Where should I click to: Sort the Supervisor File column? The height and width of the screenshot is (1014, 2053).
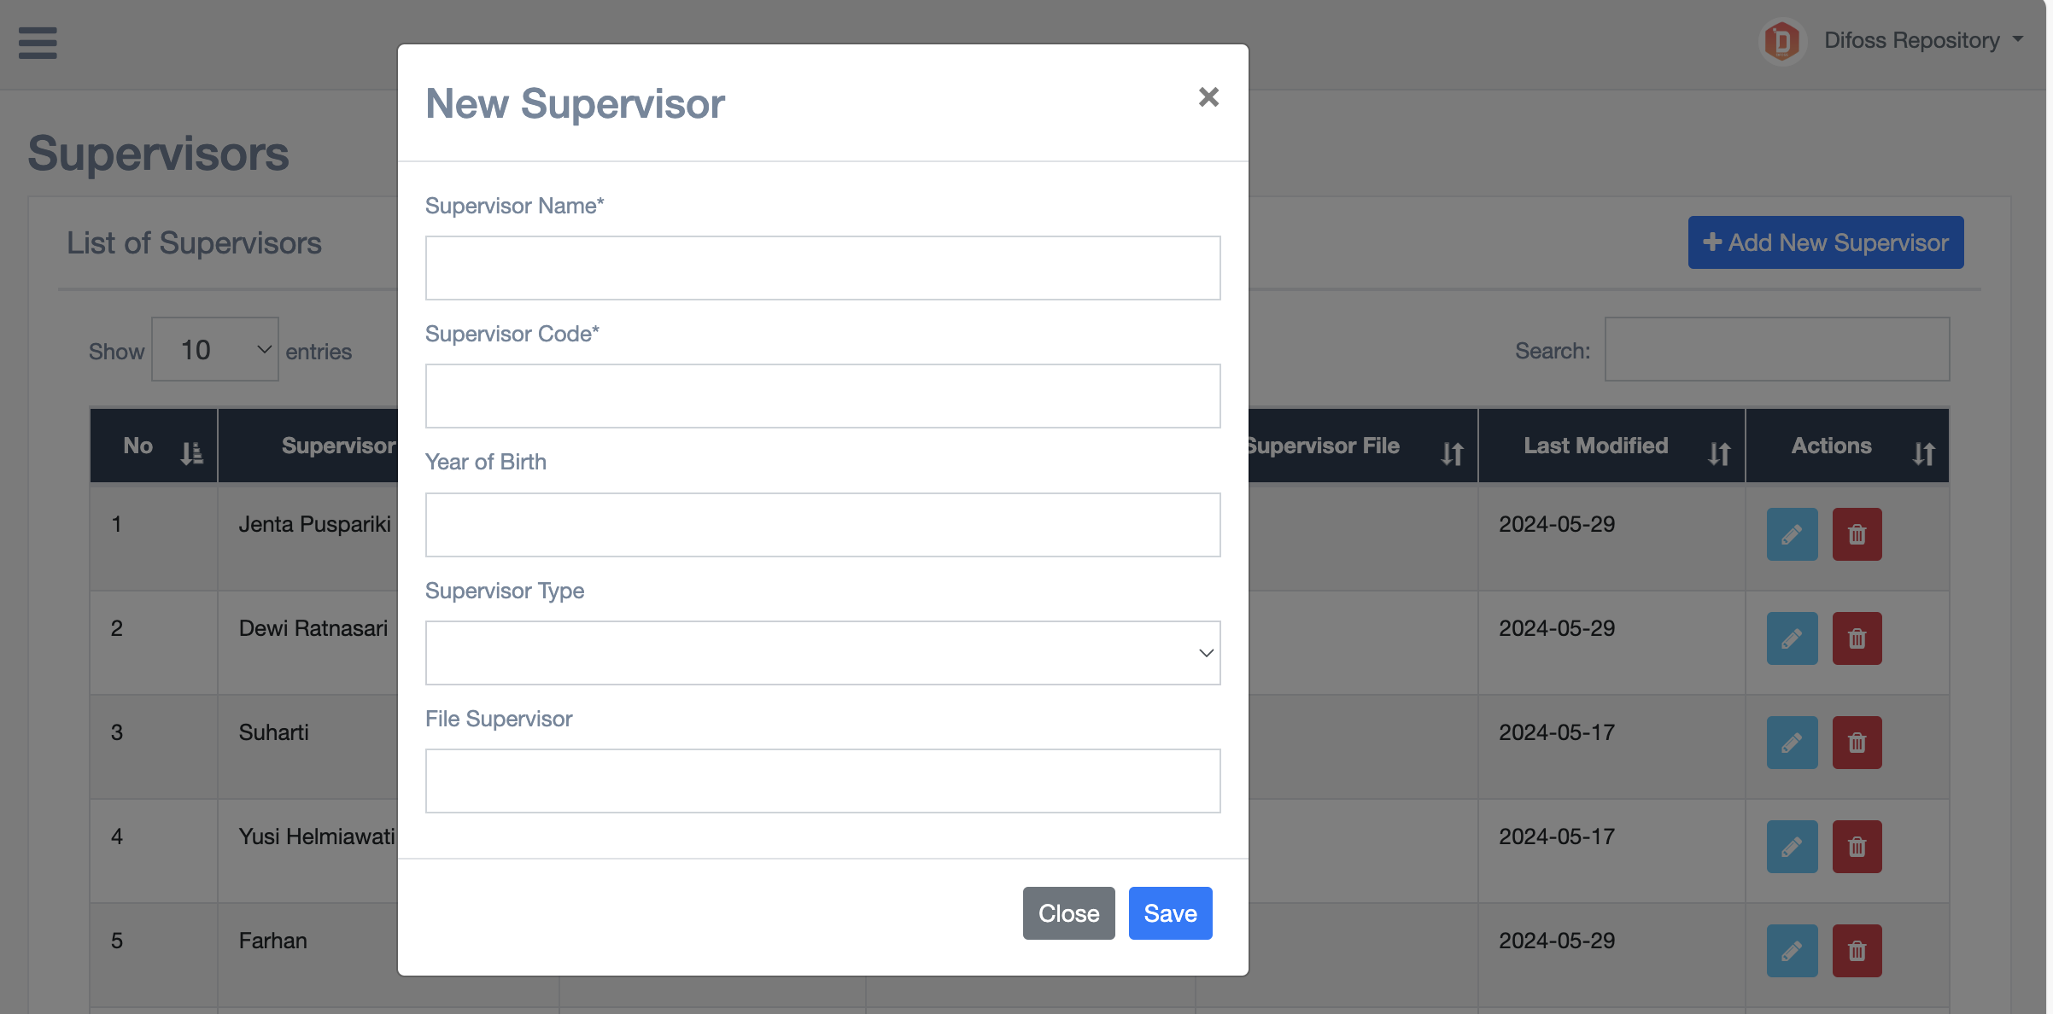pyautogui.click(x=1452, y=453)
